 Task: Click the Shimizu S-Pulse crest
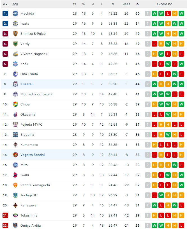pos(15,34)
